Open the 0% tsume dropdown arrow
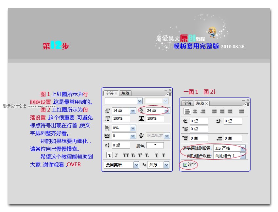This screenshot has height=212, width=278. [133, 128]
